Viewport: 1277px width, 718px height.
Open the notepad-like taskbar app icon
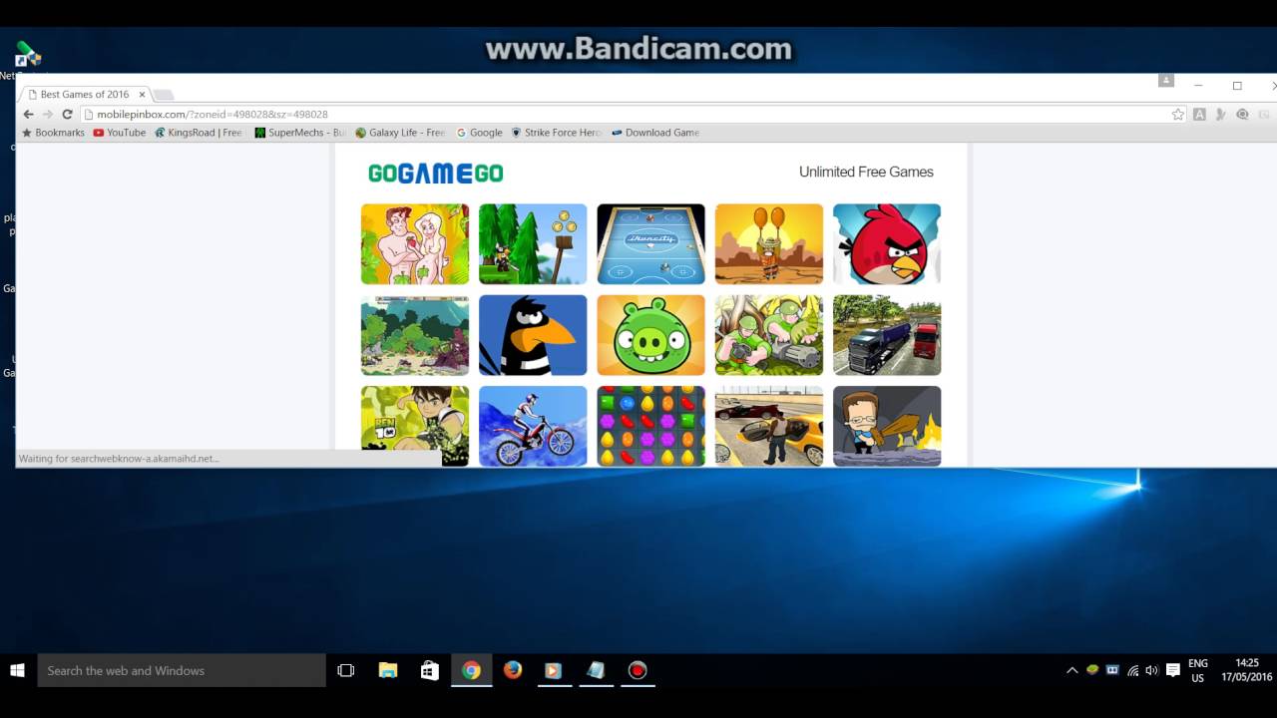(x=596, y=670)
